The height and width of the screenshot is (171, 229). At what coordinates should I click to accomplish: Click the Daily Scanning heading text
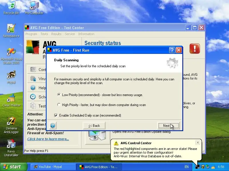click(x=66, y=60)
